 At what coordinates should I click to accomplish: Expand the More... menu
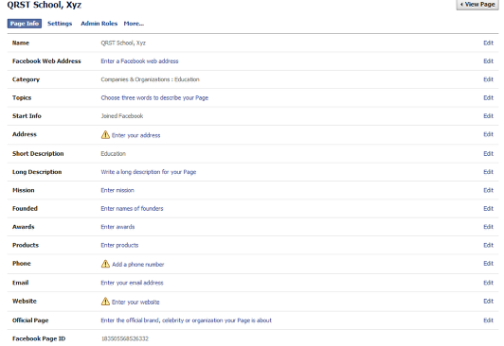pyautogui.click(x=134, y=24)
